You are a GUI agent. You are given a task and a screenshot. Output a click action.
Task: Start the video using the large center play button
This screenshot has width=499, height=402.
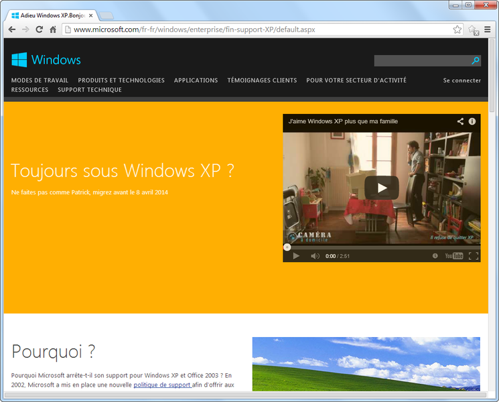pyautogui.click(x=381, y=188)
